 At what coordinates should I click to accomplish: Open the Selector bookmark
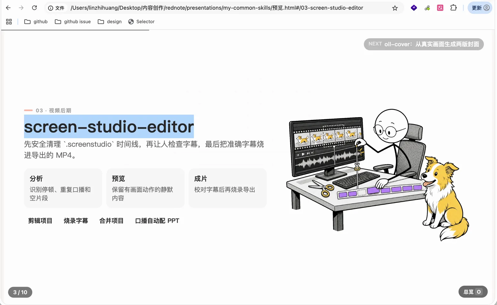click(x=141, y=21)
